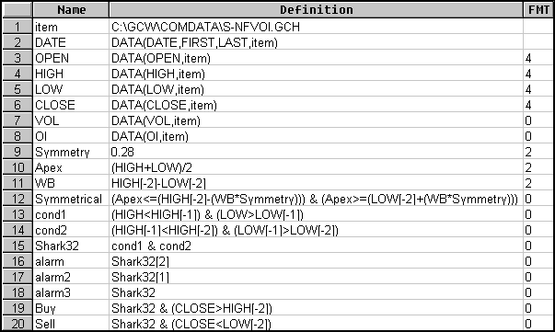
Task: Click the FMT value for OPEN row
Action: tap(538, 58)
